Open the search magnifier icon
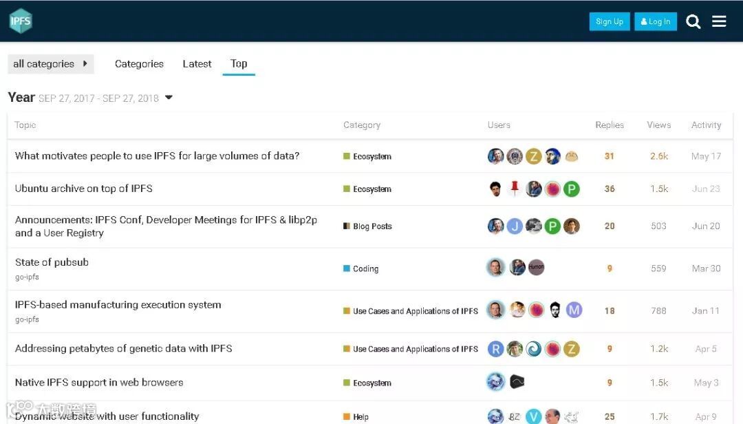This screenshot has height=424, width=743. 693,21
